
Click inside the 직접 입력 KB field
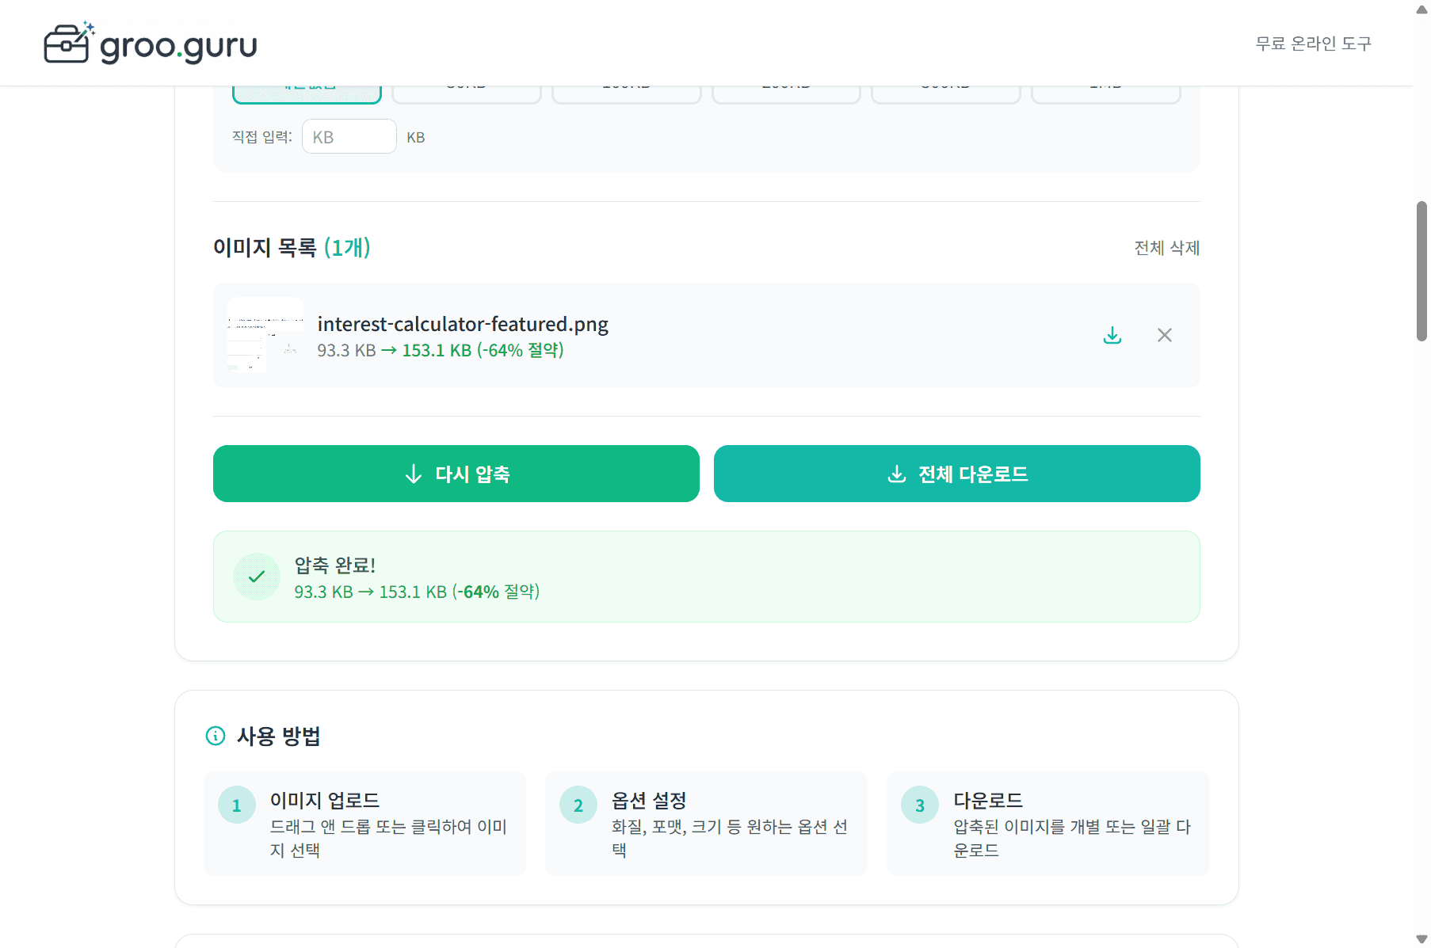tap(349, 136)
